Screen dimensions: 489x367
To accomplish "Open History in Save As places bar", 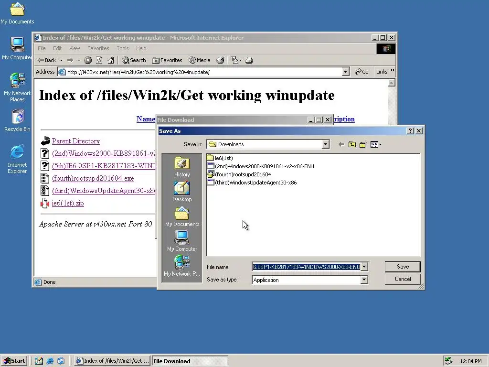I will [182, 167].
